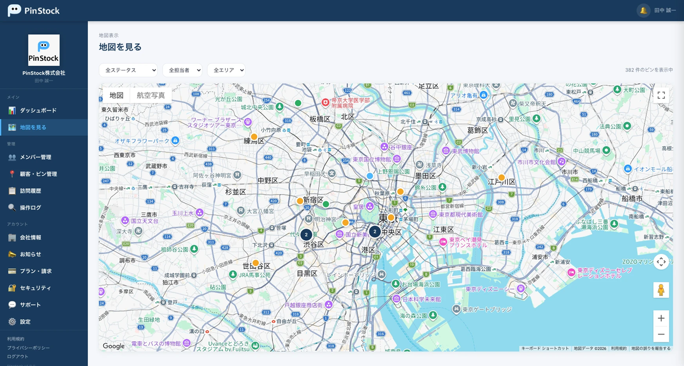Click the orange pin near 江戸川区
This screenshot has width=684, height=366.
(x=501, y=178)
